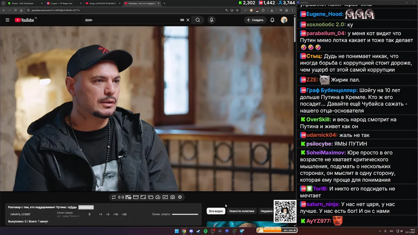Open Telegram from the taskbar
This screenshot has height=235, width=418.
pos(242,231)
